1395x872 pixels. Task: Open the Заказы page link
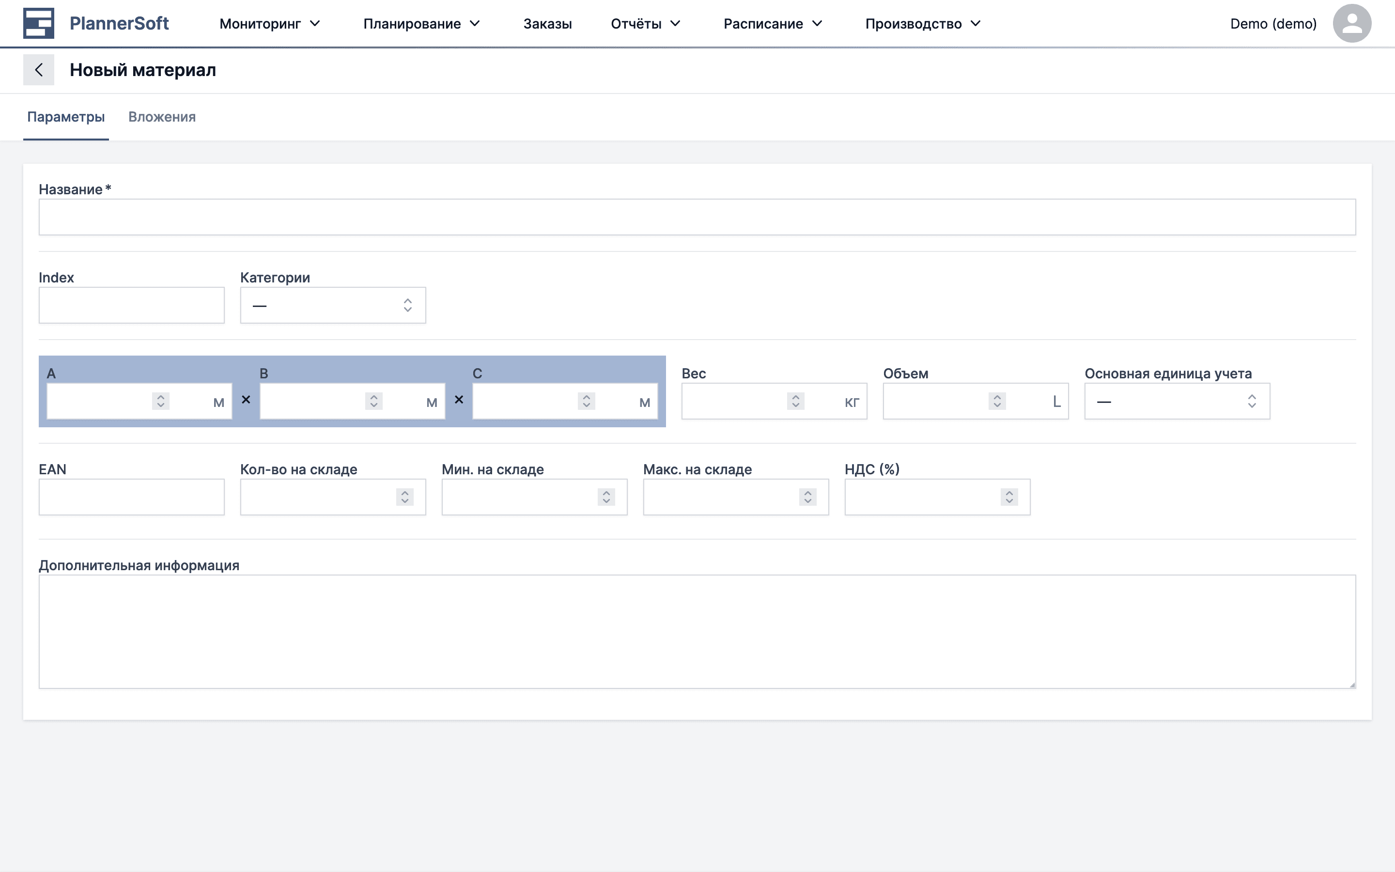pyautogui.click(x=547, y=24)
